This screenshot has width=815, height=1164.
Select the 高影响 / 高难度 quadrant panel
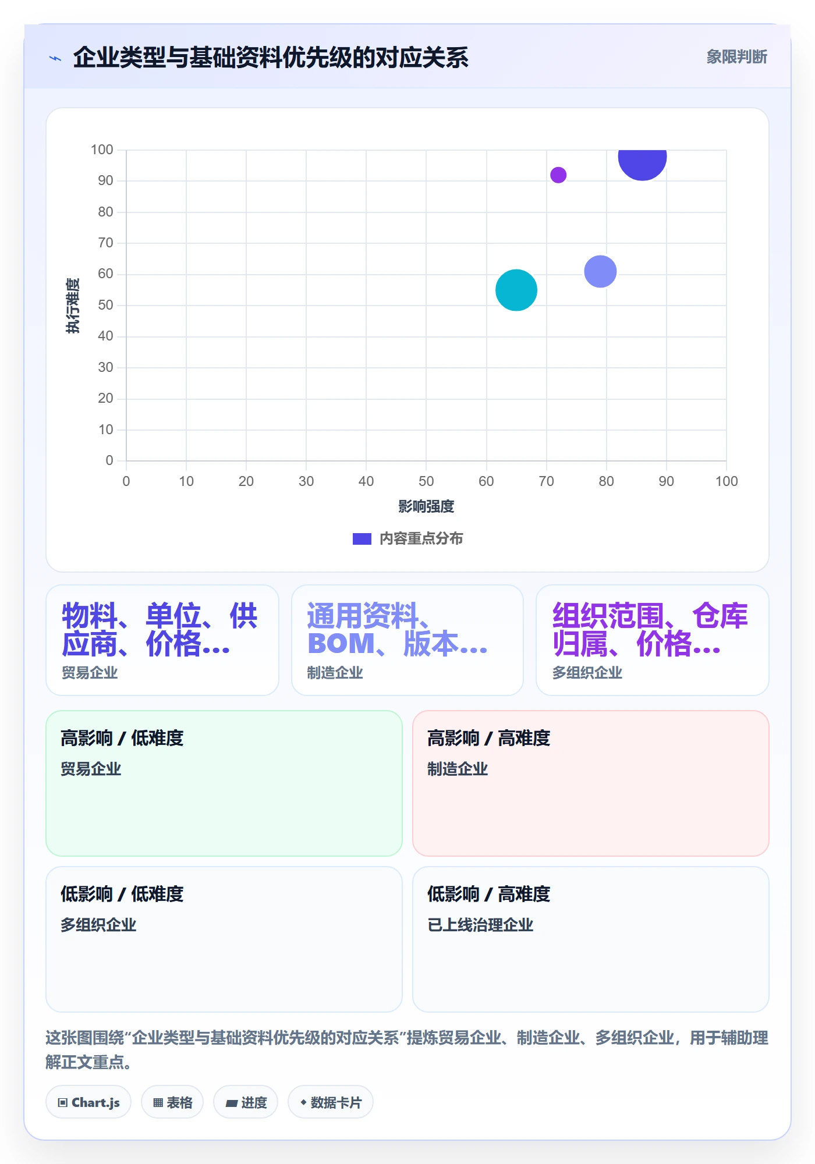pyautogui.click(x=591, y=783)
